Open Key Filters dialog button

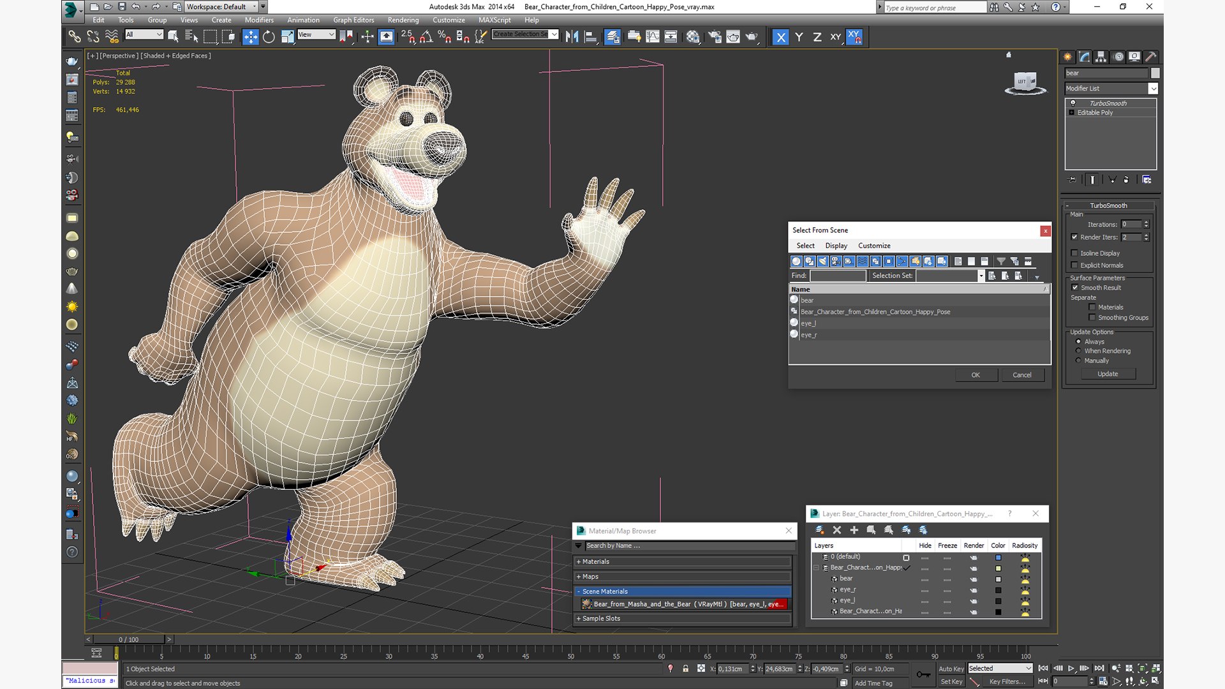[1007, 682]
